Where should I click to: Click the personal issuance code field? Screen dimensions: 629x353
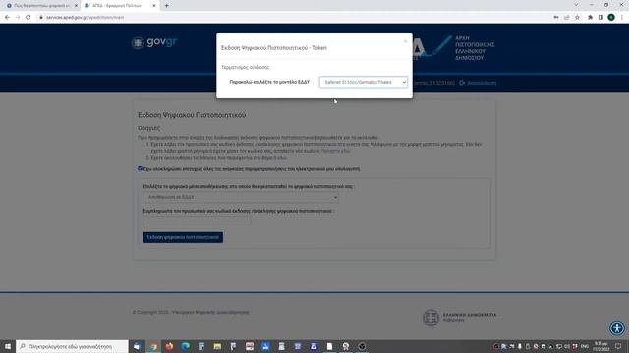pyautogui.click(x=197, y=221)
